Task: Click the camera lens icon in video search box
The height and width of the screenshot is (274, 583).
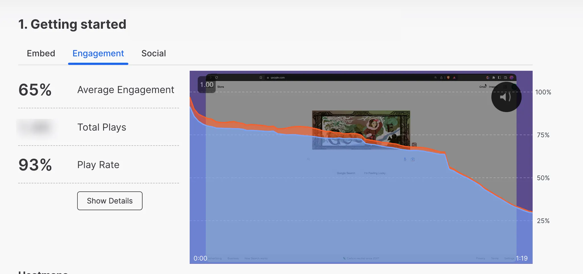Action: (x=413, y=160)
